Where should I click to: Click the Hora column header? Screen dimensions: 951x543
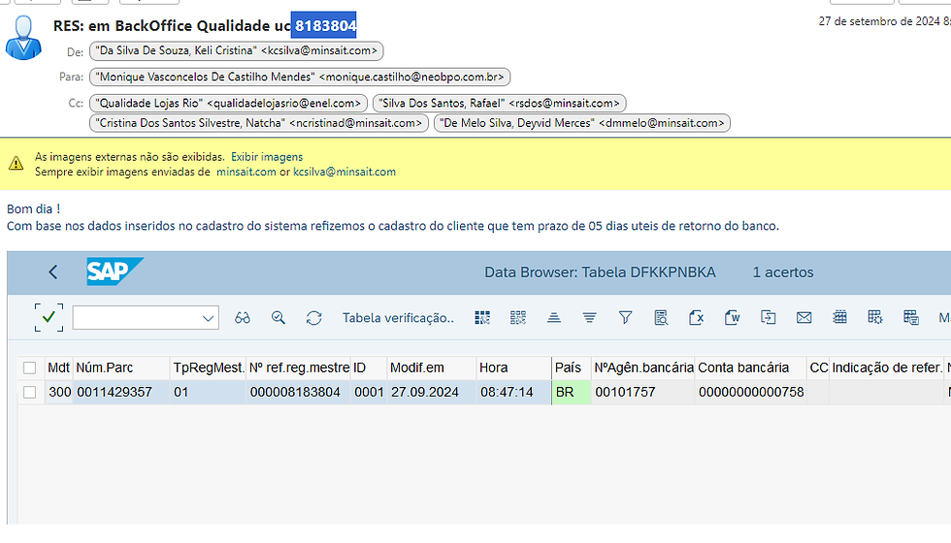pos(513,367)
